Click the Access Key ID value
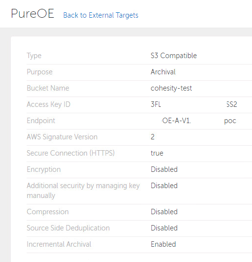Image resolution: width=252 pixels, height=262 pixels. 194,104
